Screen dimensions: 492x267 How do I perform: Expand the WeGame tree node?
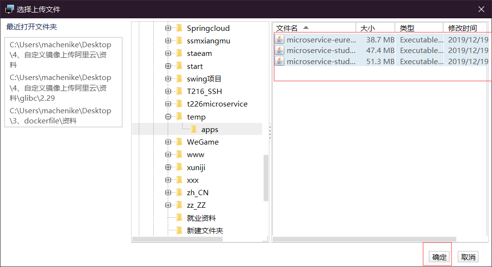168,142
